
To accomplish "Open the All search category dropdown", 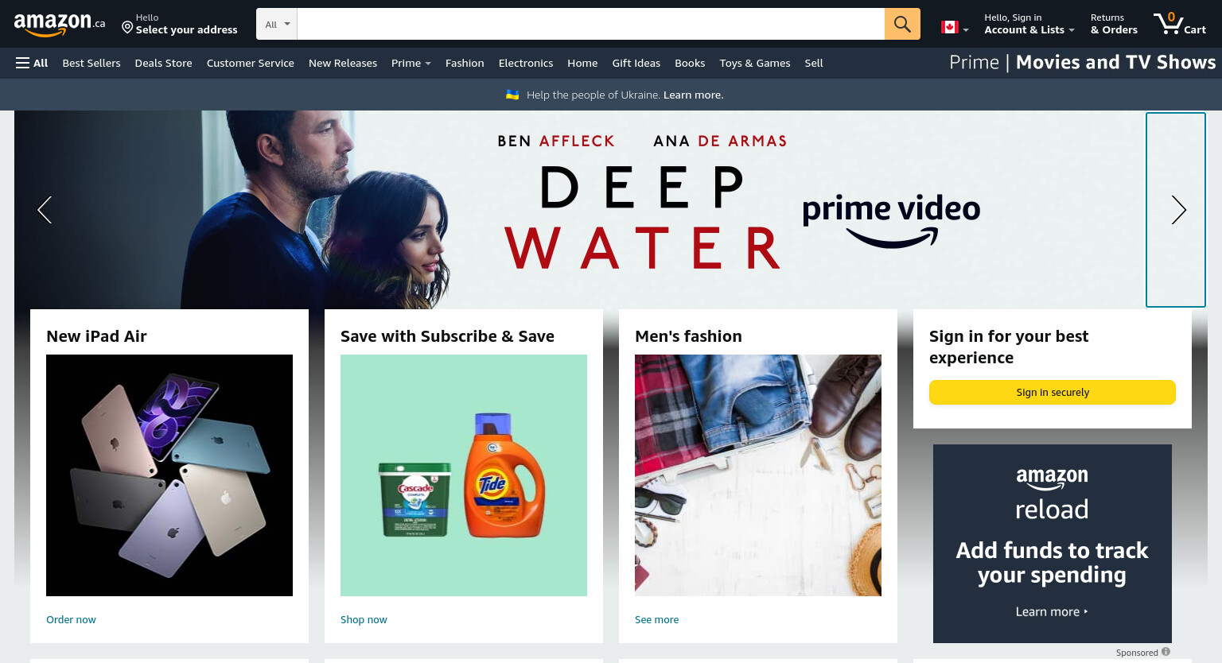I will (277, 24).
